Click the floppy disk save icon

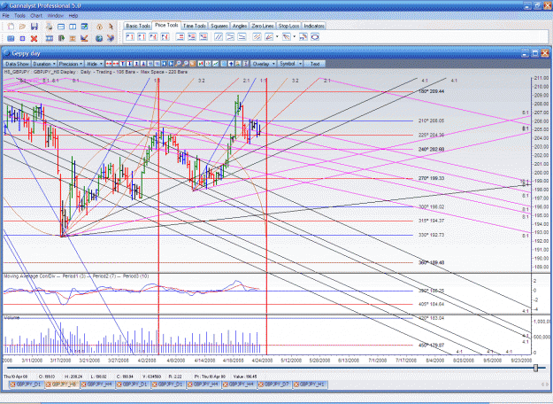(x=35, y=27)
